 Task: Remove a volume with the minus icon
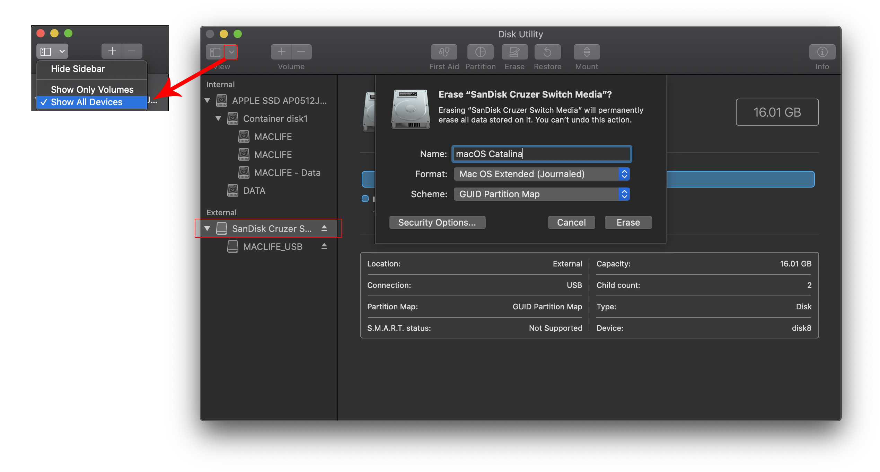[301, 52]
